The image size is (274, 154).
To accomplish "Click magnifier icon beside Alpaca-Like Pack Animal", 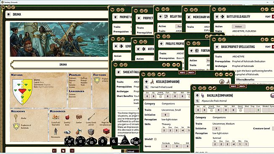I will [x=197, y=101].
